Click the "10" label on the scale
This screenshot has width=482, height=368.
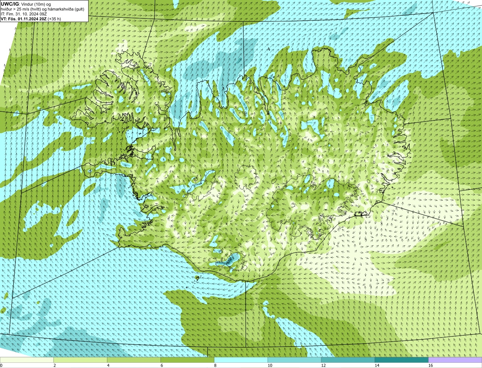(270, 365)
